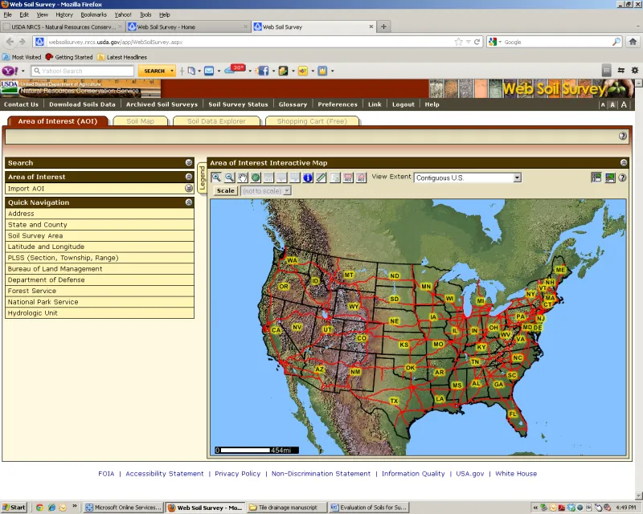Click the define AOI by polygon tool
Viewport: 643px width, 514px height.
(x=361, y=177)
